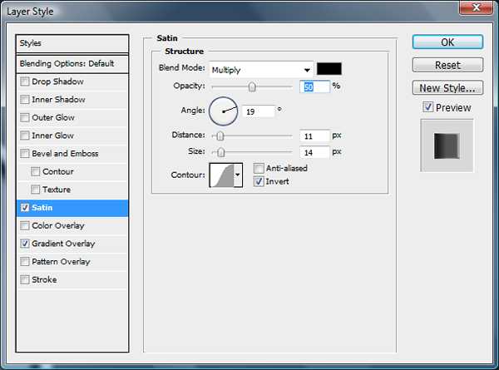Check the Texture sub-option checkbox
The width and height of the screenshot is (499, 370).
(x=35, y=190)
